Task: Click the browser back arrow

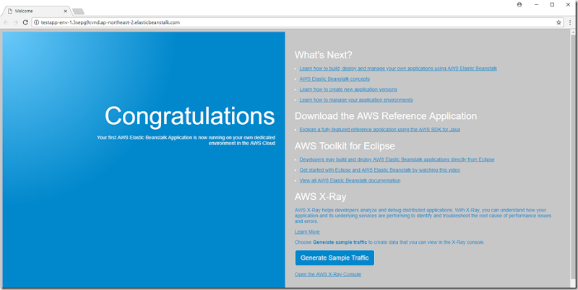Action: [x=6, y=22]
